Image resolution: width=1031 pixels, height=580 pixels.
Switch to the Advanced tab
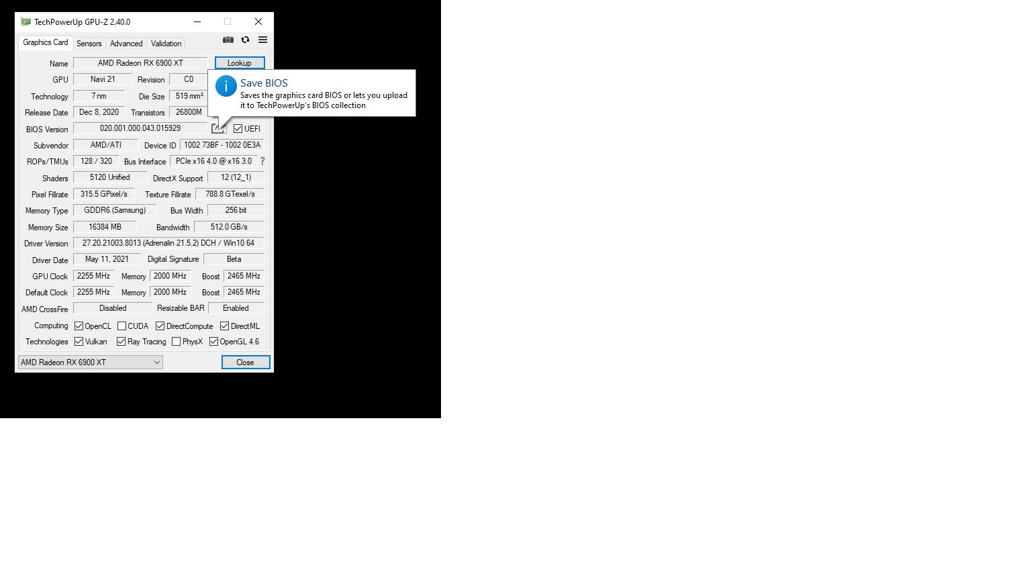click(126, 44)
